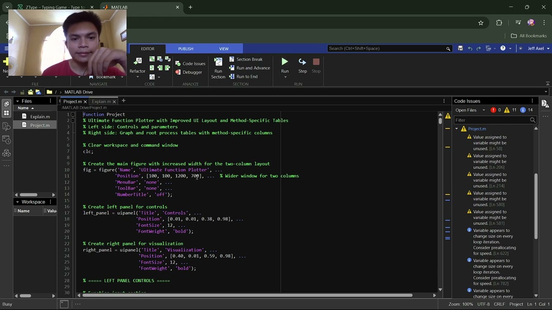
Task: Click Run and Advance
Action: (249, 68)
